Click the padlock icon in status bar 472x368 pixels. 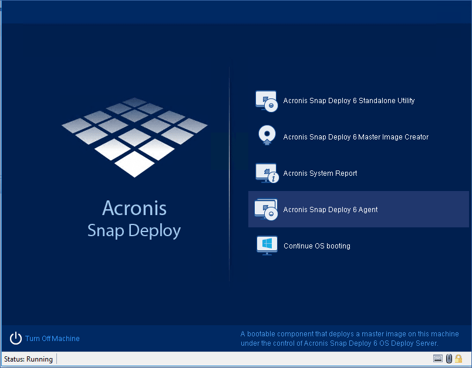458,359
